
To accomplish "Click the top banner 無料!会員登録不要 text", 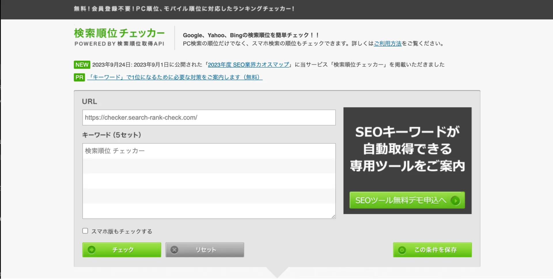I will pos(184,9).
